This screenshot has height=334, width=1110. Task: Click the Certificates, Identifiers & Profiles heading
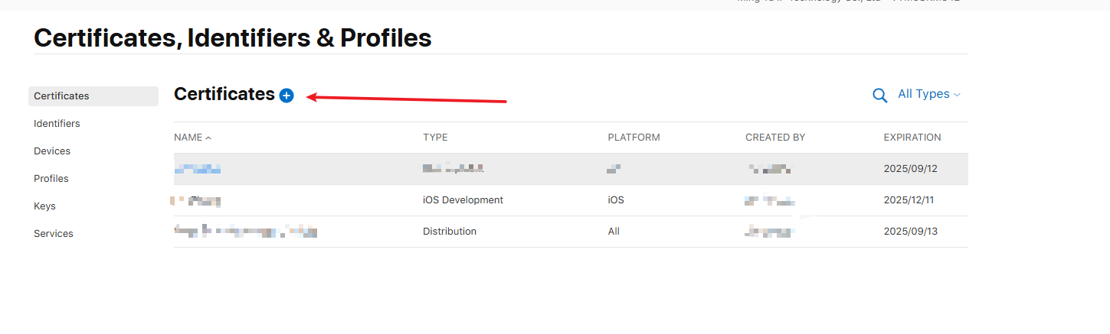[233, 37]
